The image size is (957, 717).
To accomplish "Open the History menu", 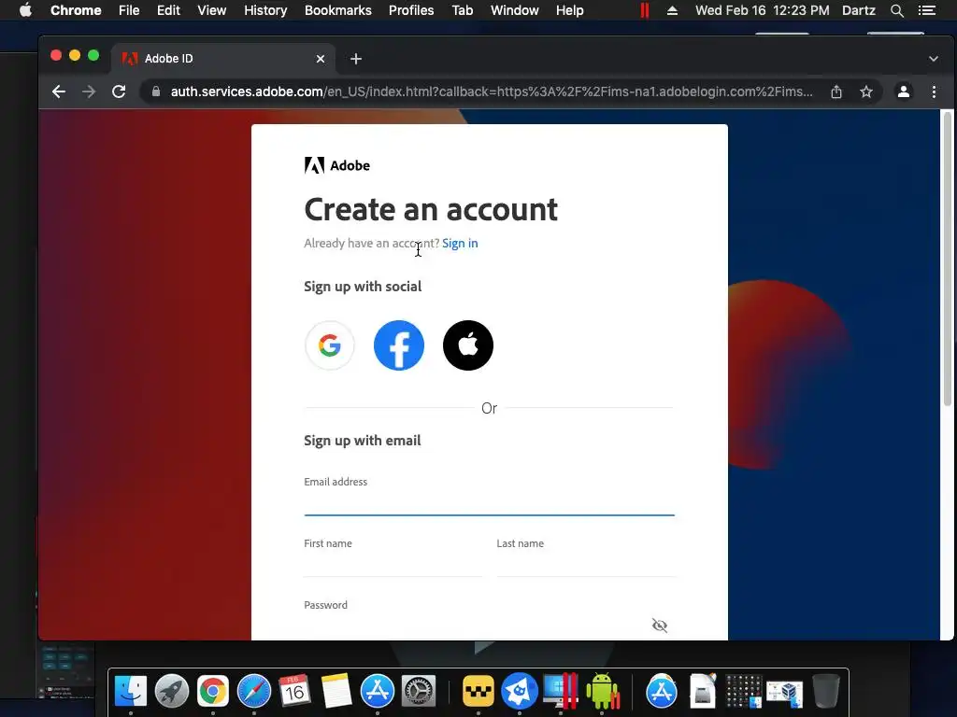I will (265, 10).
